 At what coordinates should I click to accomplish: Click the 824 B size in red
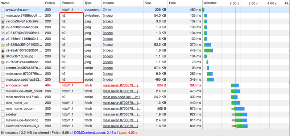click(x=161, y=85)
